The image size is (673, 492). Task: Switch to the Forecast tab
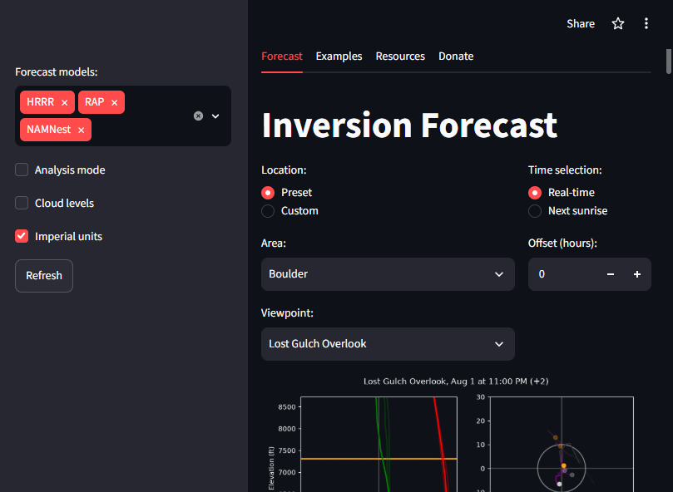[282, 57]
